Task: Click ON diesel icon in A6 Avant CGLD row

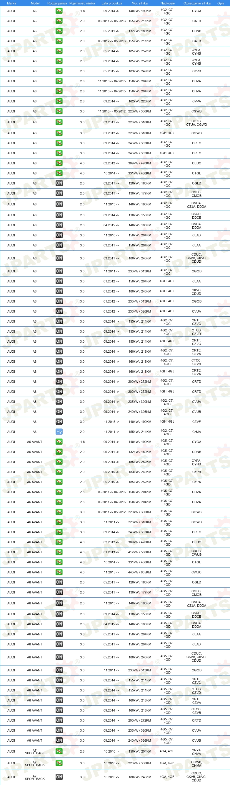Action: (x=59, y=582)
